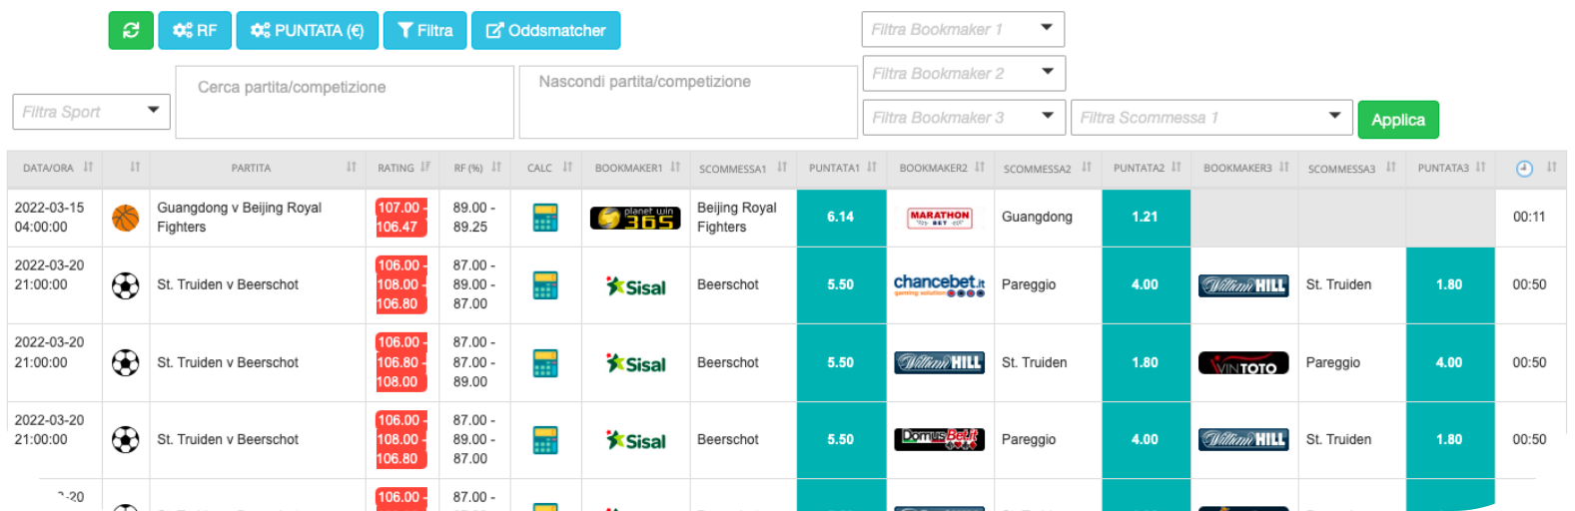
Task: Click the Oddsmatcher button
Action: (545, 31)
